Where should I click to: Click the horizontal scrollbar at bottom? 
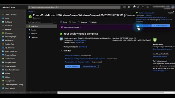click(x=111, y=93)
